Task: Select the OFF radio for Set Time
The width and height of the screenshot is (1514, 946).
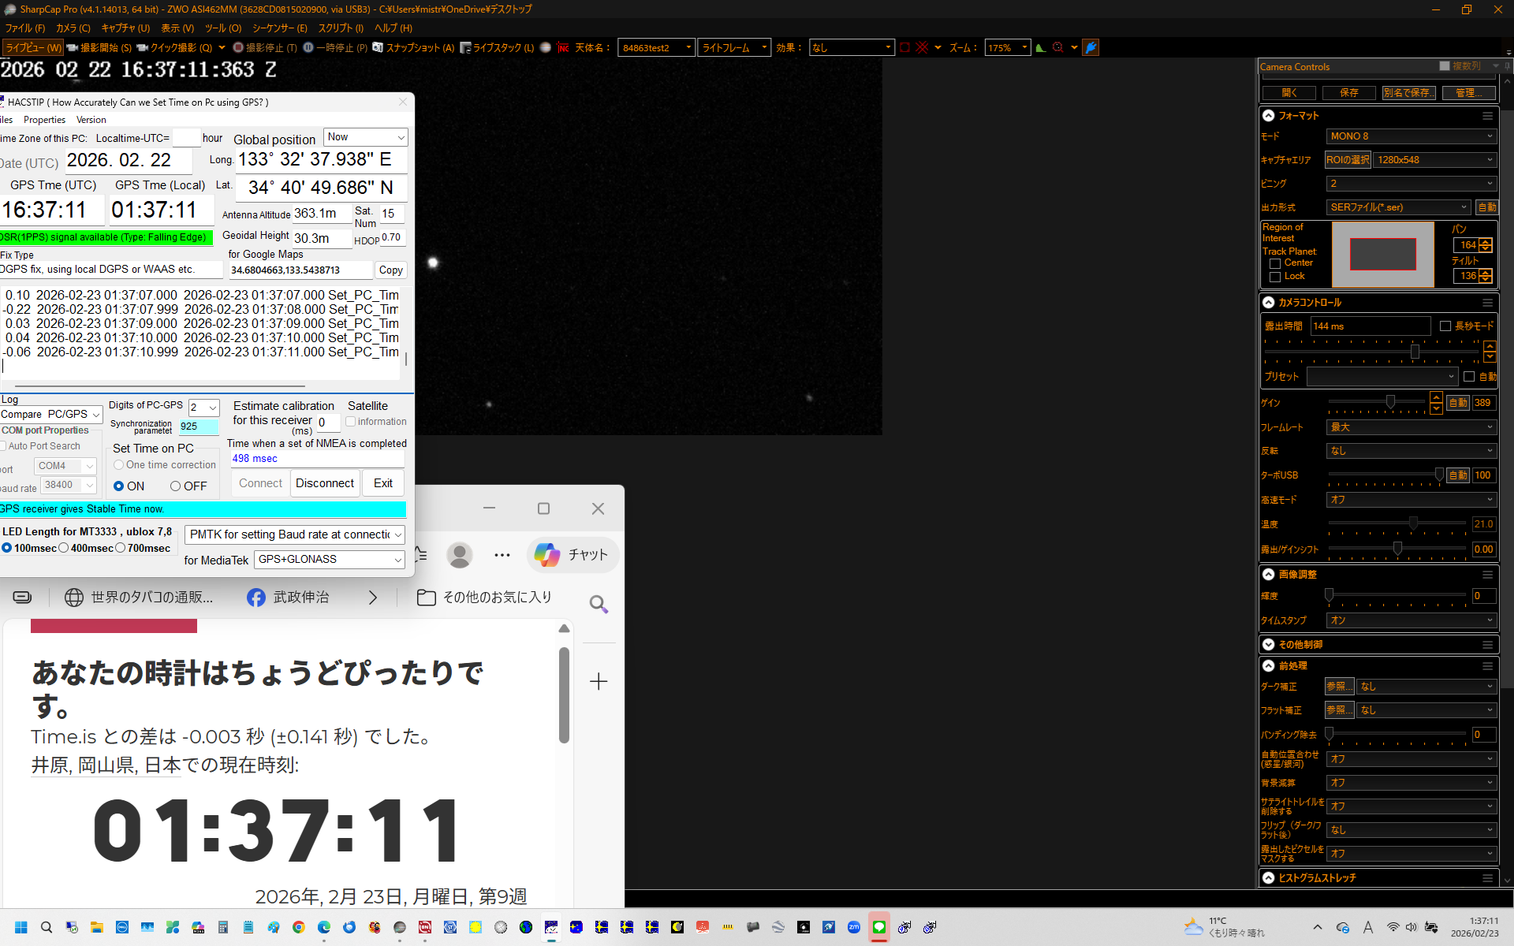Action: [176, 486]
